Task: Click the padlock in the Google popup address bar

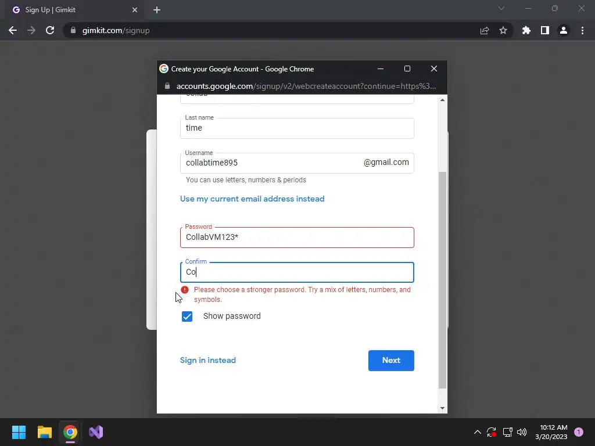Action: pos(167,86)
